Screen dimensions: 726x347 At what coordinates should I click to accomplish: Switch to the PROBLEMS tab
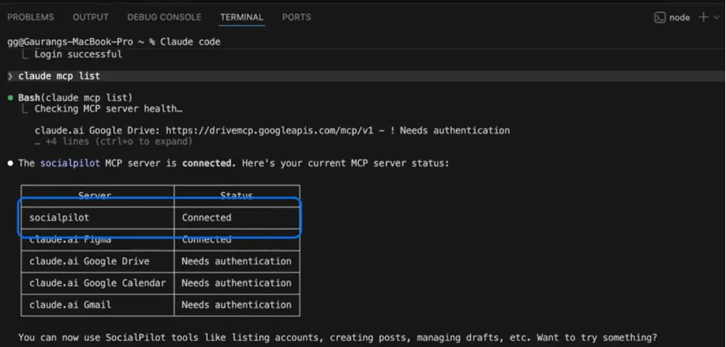30,17
